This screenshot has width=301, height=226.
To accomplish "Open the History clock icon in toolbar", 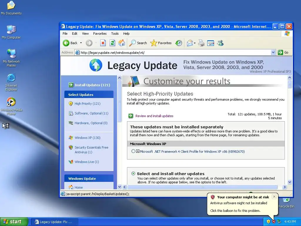I will [x=179, y=43].
